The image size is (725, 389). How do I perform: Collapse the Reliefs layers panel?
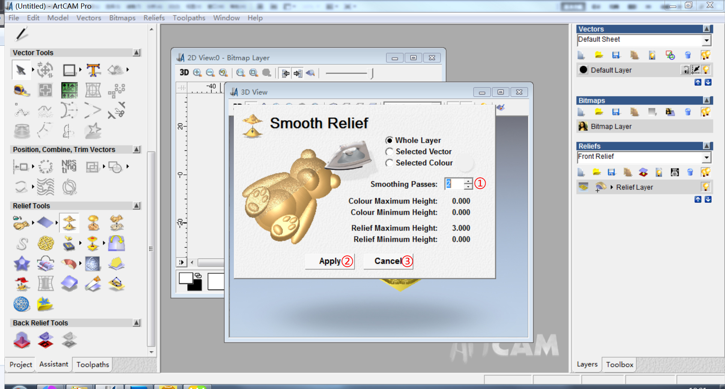pos(707,146)
